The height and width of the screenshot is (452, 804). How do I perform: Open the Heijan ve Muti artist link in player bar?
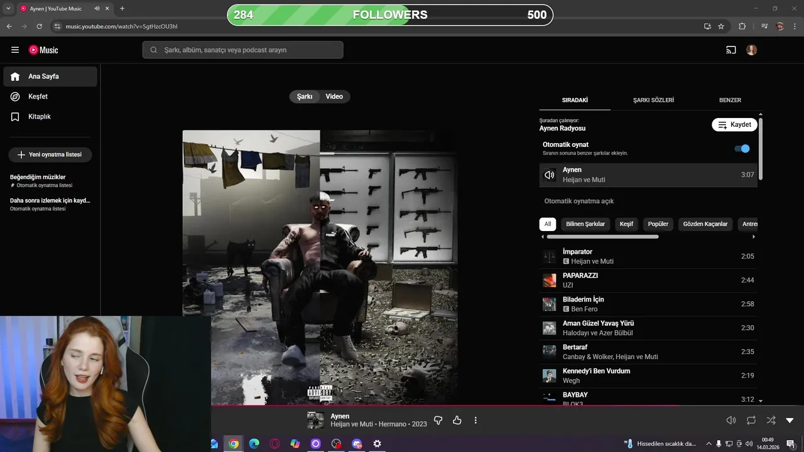352,424
